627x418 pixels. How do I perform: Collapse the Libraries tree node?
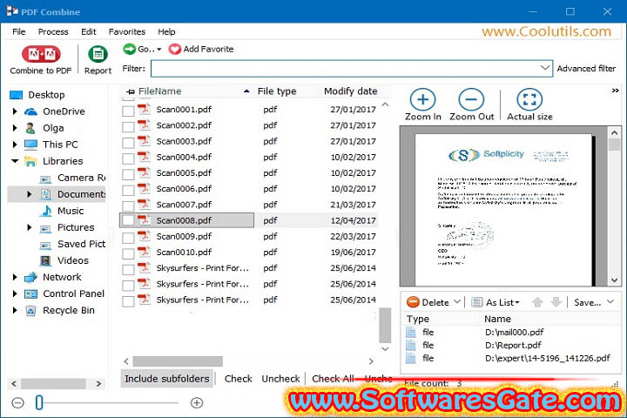(15, 161)
